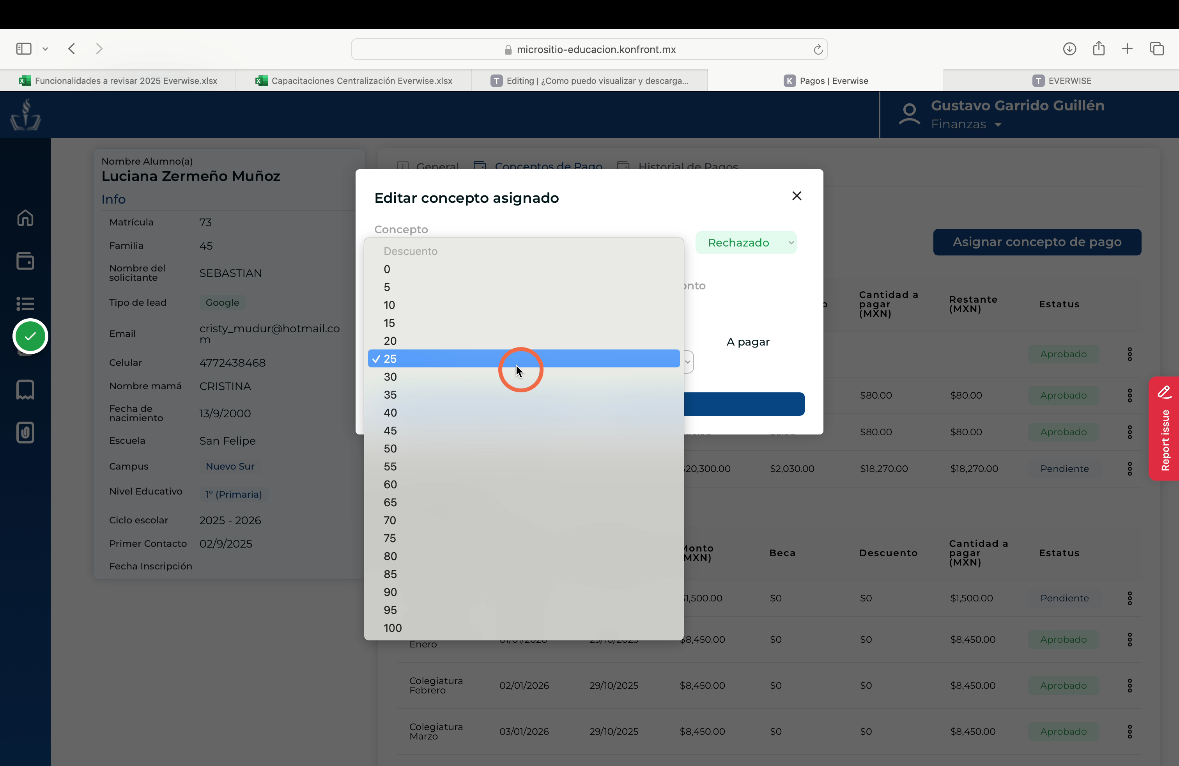This screenshot has height=766, width=1179.
Task: Open three-dot menu for Colegiatura Marzo row
Action: click(1129, 731)
